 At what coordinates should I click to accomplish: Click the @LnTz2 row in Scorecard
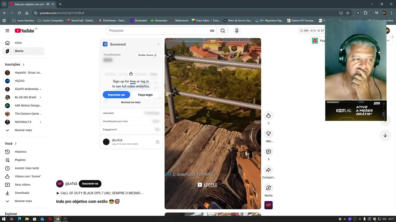tap(131, 142)
